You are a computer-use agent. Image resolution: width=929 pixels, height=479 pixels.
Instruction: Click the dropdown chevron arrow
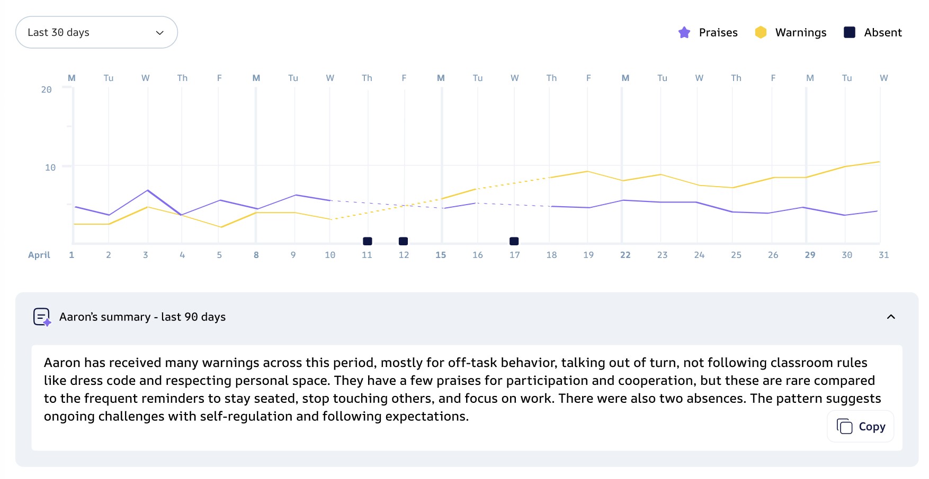[159, 33]
